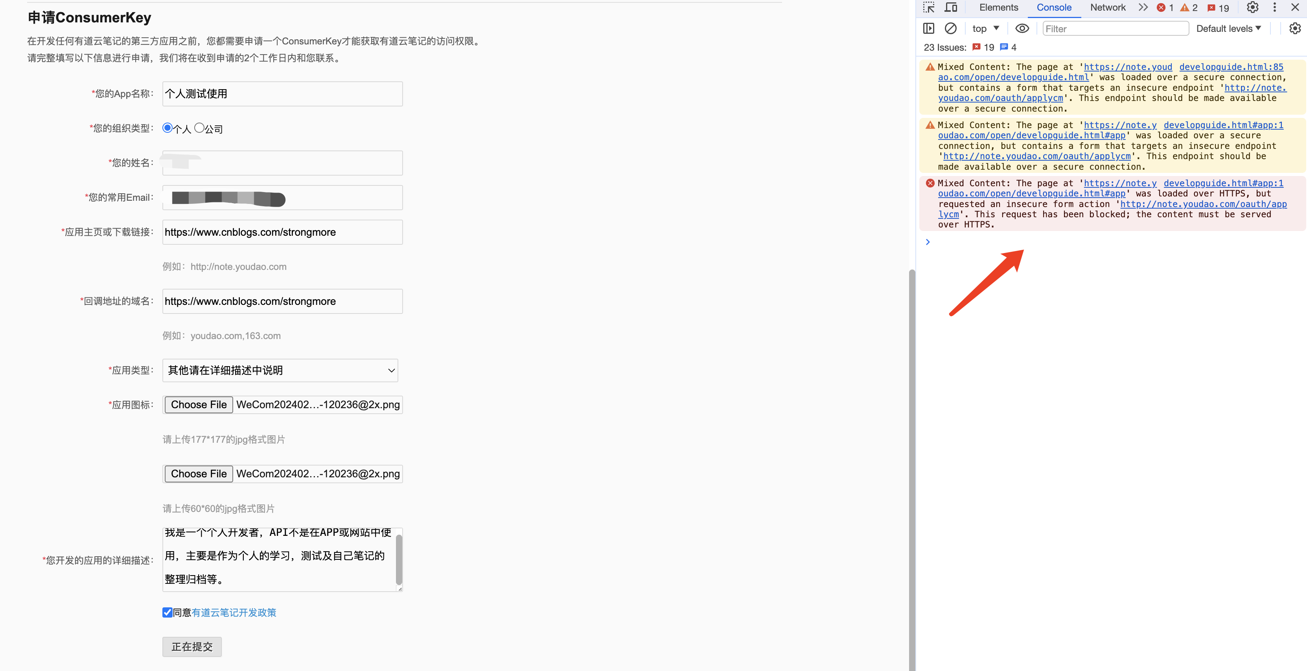Click the '23 Issues:' label
Viewport: 1307px width, 671px height.
click(x=945, y=47)
